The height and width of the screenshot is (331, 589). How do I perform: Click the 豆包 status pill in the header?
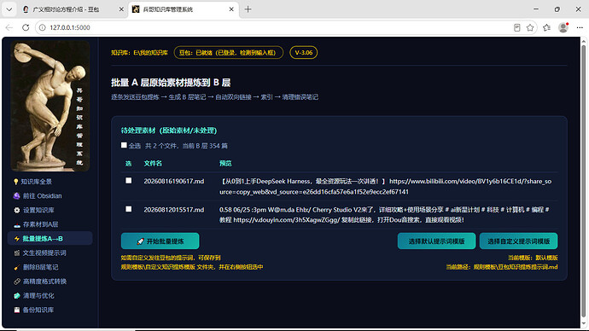(x=229, y=53)
